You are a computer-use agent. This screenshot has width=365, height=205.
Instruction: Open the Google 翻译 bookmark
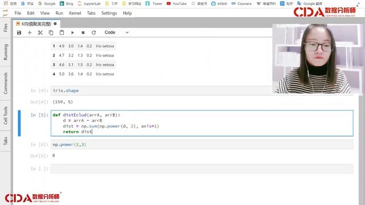click(x=310, y=3)
